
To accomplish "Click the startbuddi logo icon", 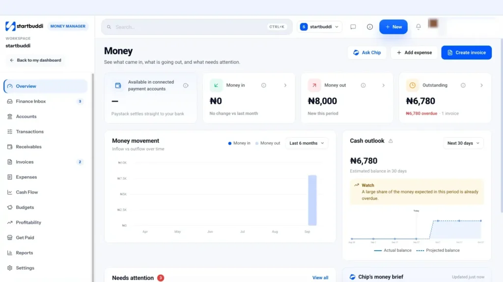I will point(10,26).
